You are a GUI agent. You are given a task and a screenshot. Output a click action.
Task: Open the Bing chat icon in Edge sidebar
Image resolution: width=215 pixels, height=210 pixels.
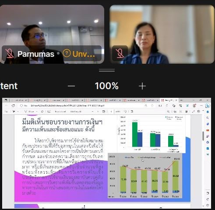tap(208, 106)
